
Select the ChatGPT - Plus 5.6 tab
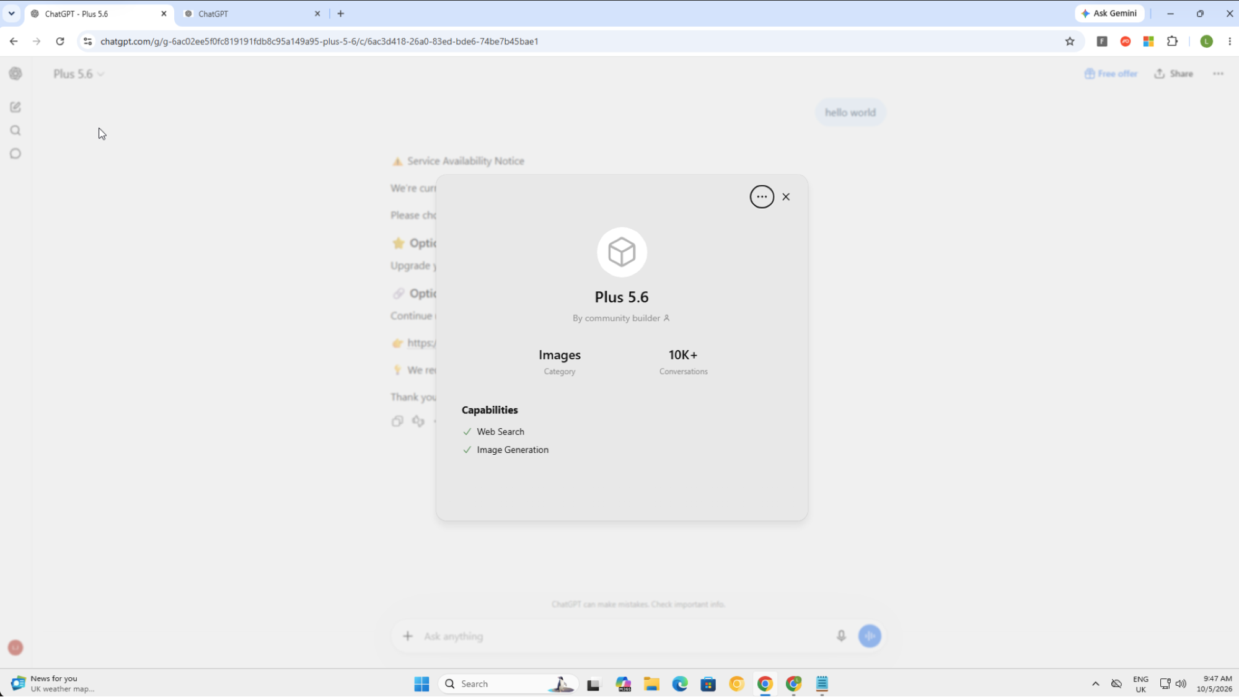coord(99,14)
